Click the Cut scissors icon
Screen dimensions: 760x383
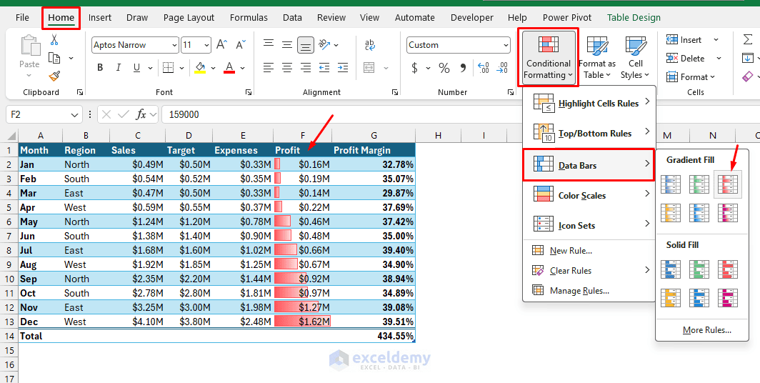pos(54,40)
